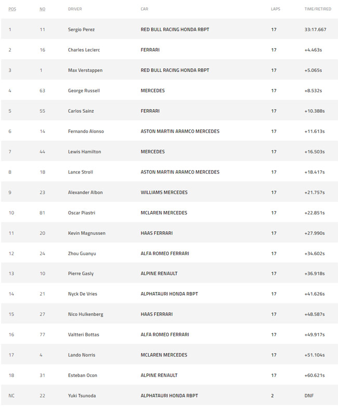The height and width of the screenshot is (408, 338).
Task: Select the Williams Mercedes car entry
Action: (x=164, y=192)
